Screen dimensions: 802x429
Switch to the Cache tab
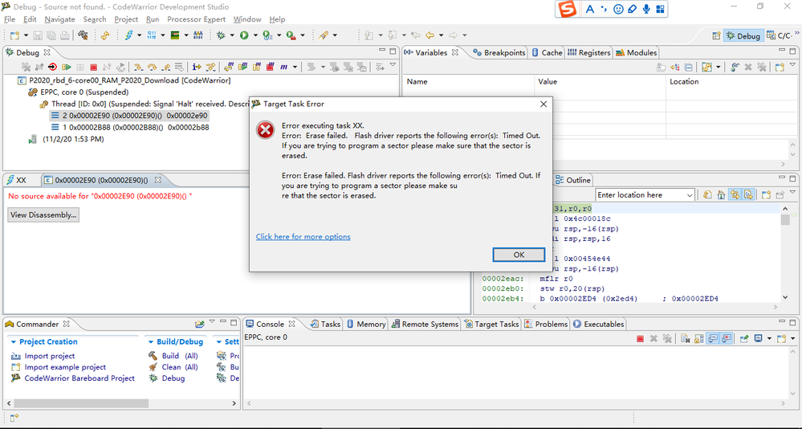(548, 53)
